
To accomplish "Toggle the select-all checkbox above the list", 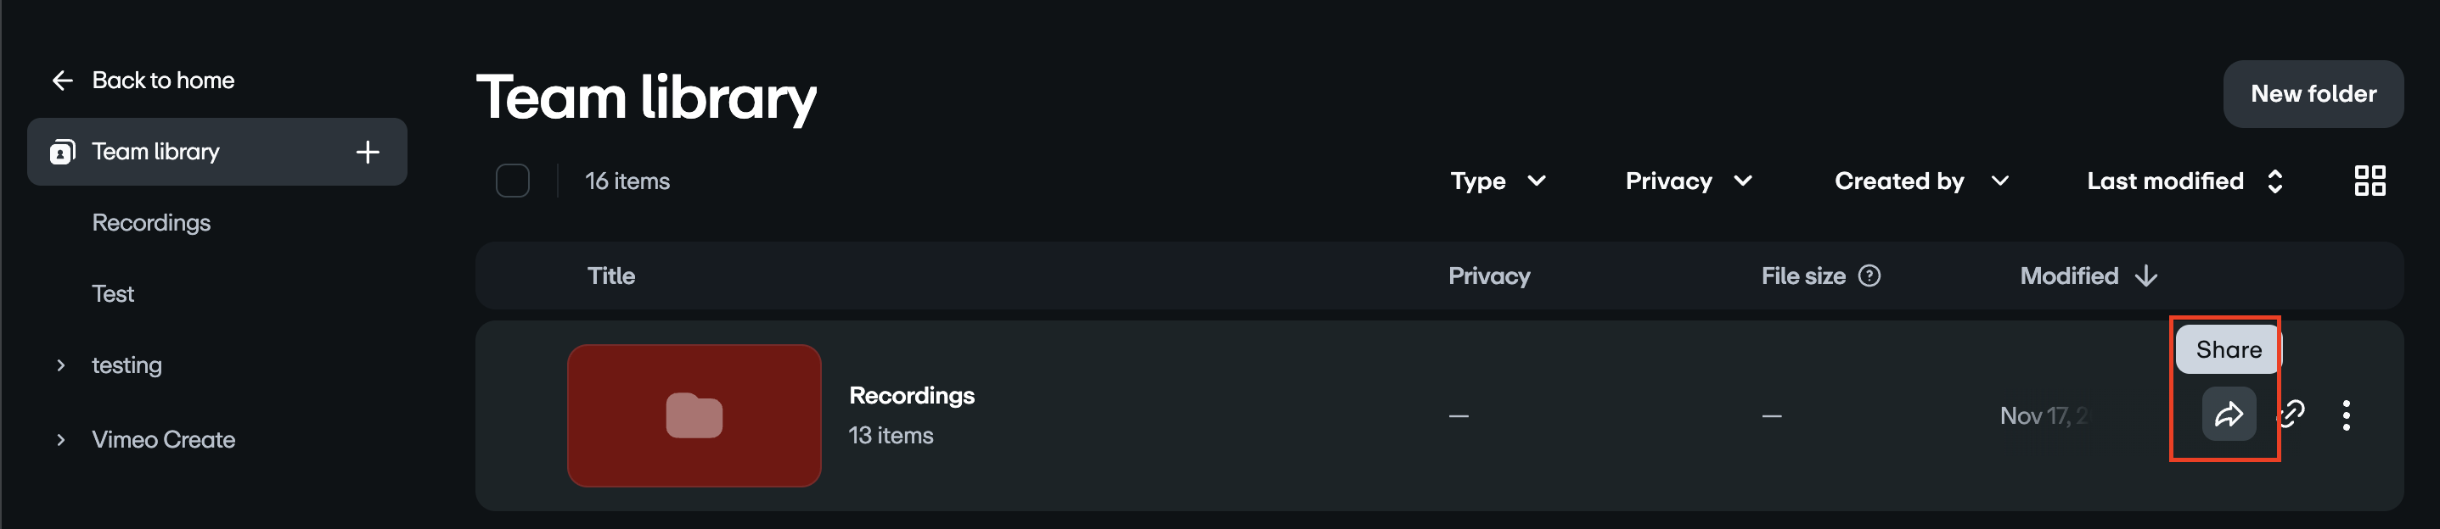I will click(x=514, y=180).
